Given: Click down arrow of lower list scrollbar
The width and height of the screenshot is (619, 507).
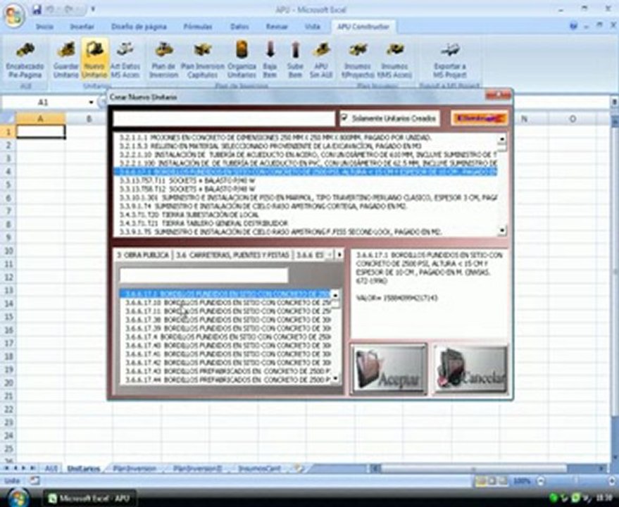Looking at the screenshot, I should [x=335, y=378].
